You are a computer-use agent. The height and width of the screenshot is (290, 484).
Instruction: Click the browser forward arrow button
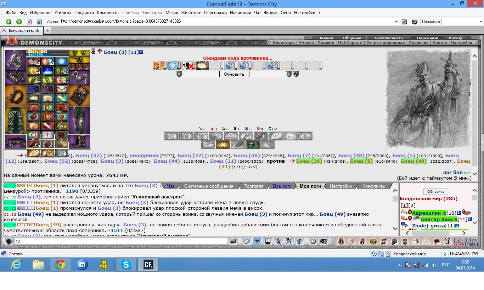point(19,22)
